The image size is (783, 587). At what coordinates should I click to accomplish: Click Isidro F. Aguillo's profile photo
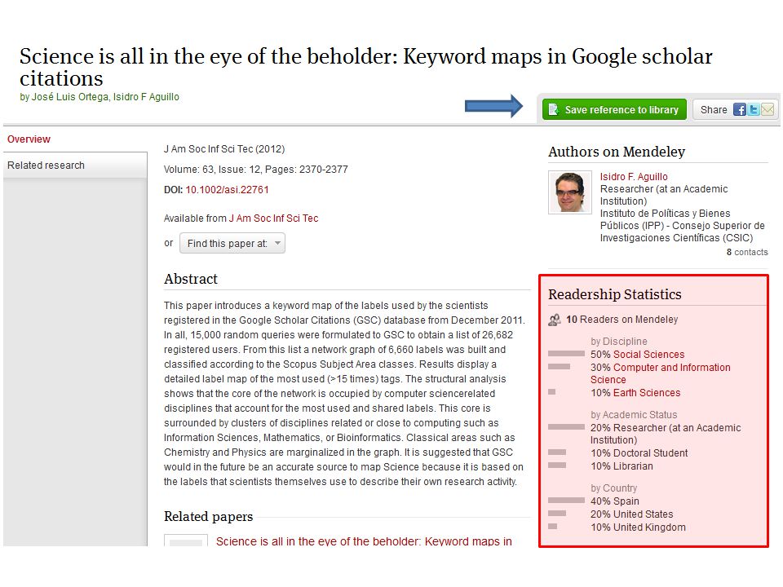pos(570,192)
